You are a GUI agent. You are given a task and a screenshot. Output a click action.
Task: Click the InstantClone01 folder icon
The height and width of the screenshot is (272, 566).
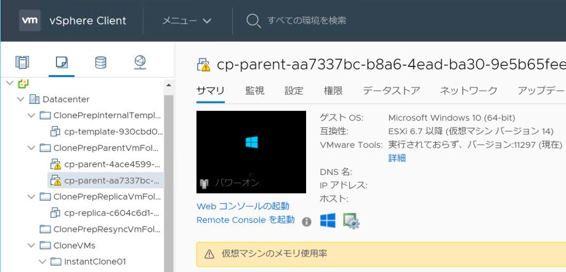point(55,261)
